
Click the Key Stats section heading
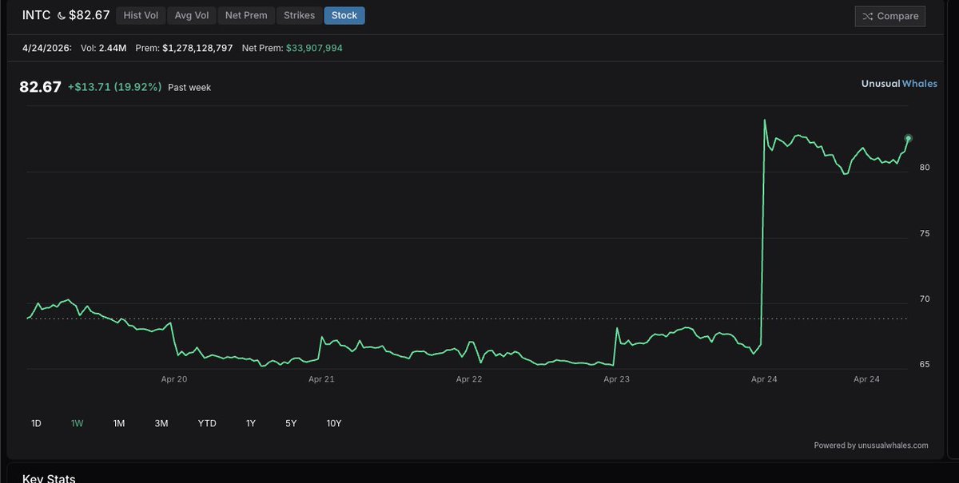tap(49, 477)
